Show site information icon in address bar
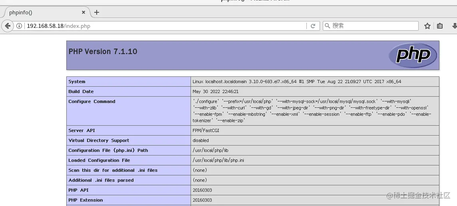 point(19,26)
